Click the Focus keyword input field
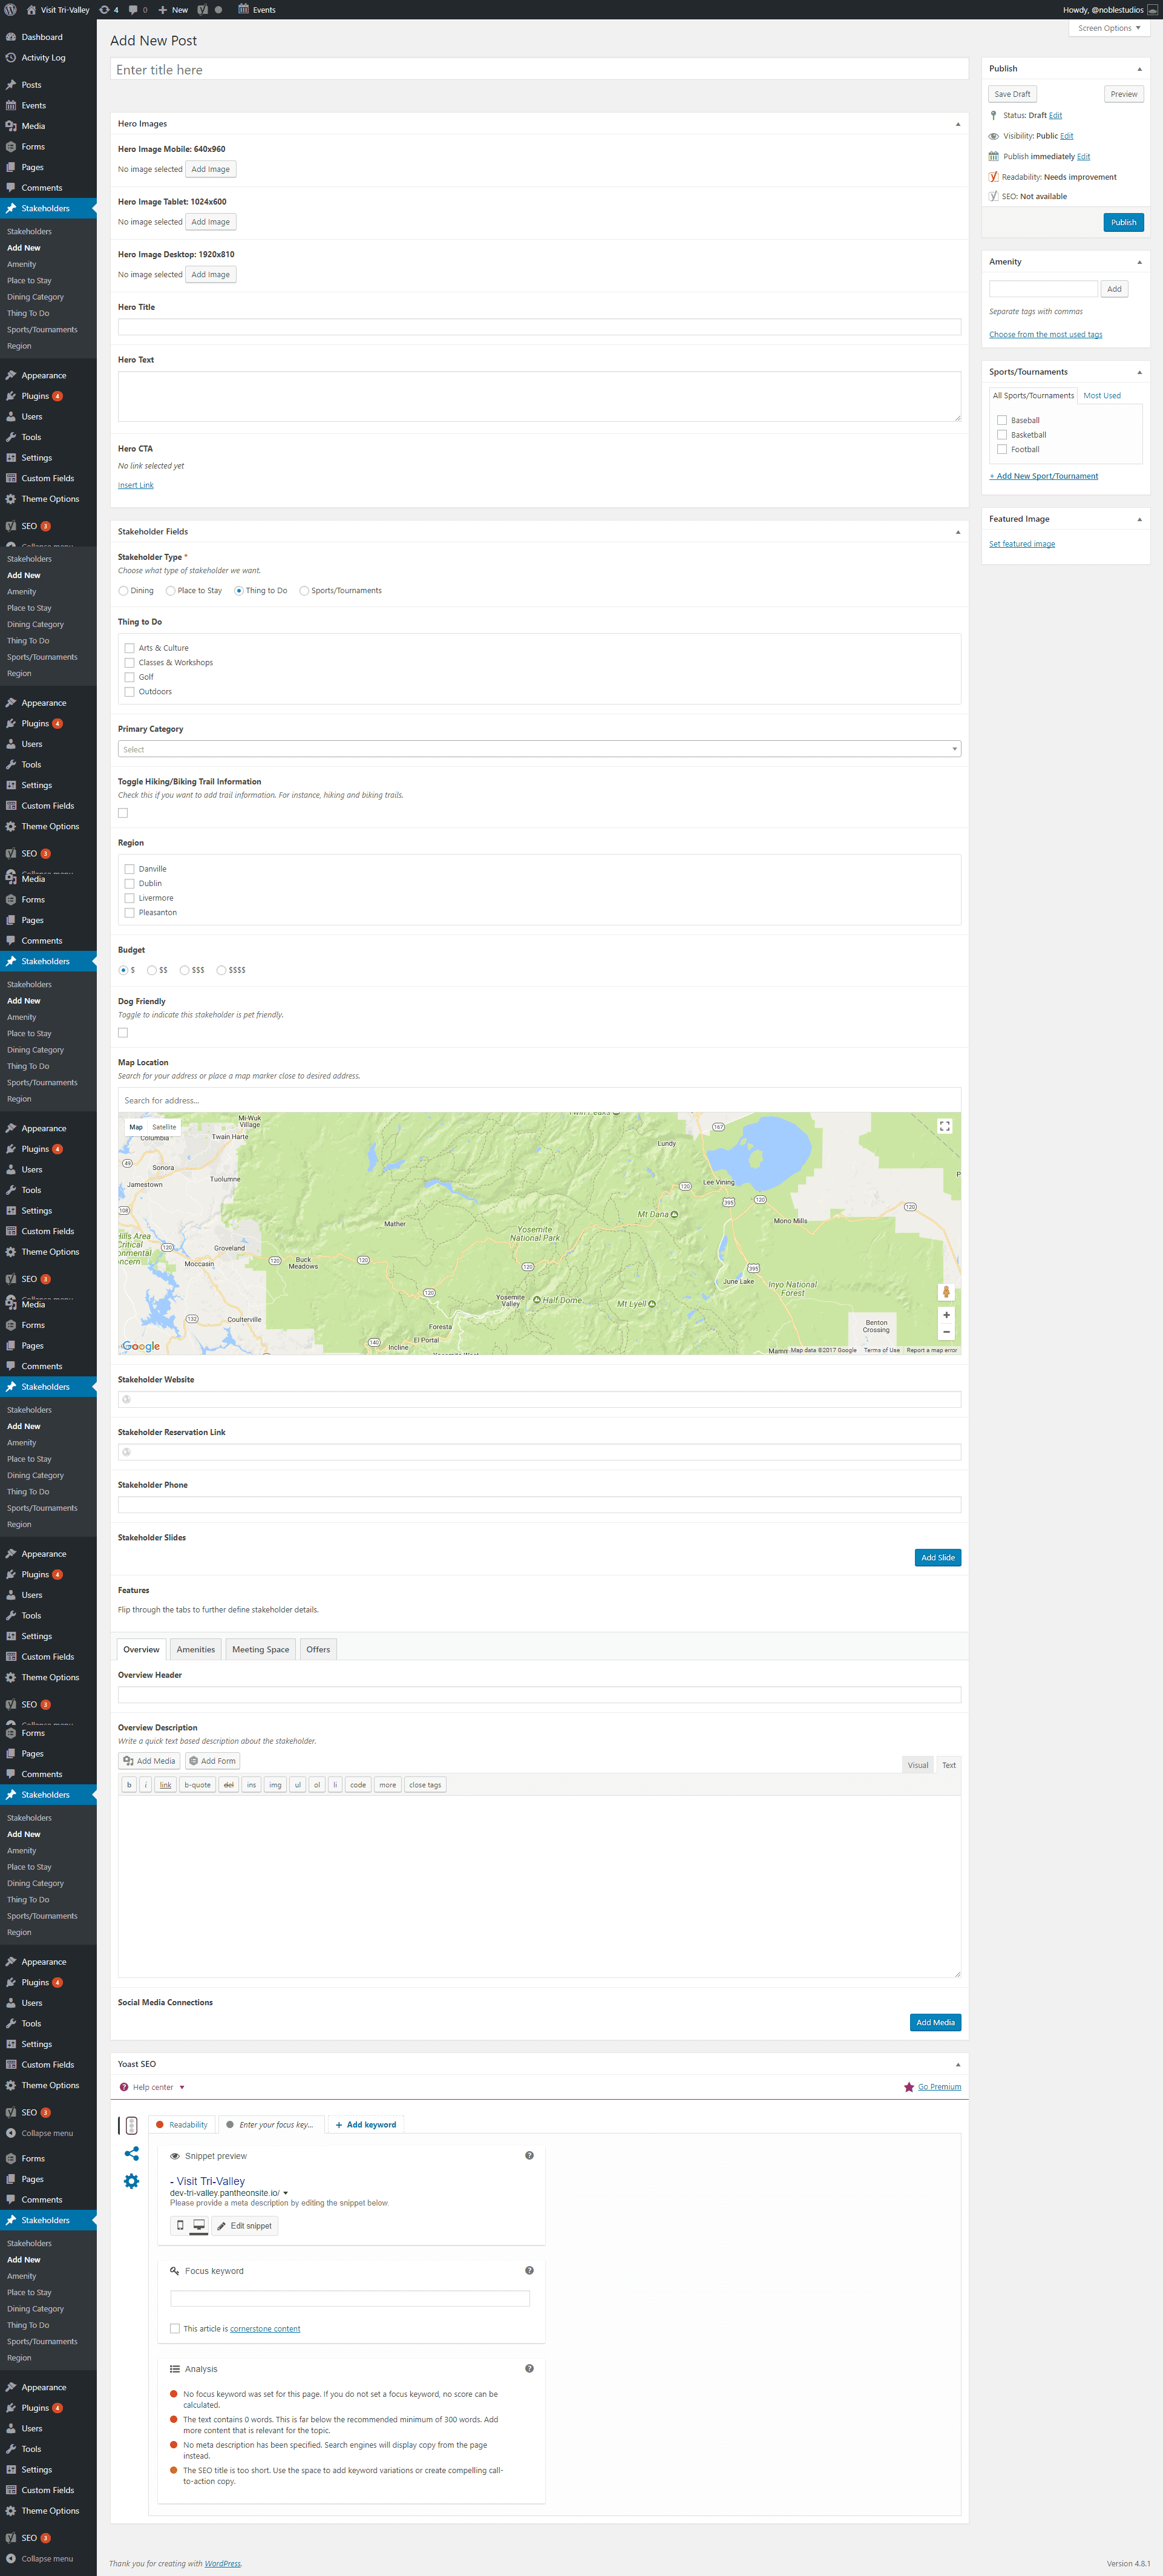Screen dimensions: 1163x2576 pos(350,2298)
